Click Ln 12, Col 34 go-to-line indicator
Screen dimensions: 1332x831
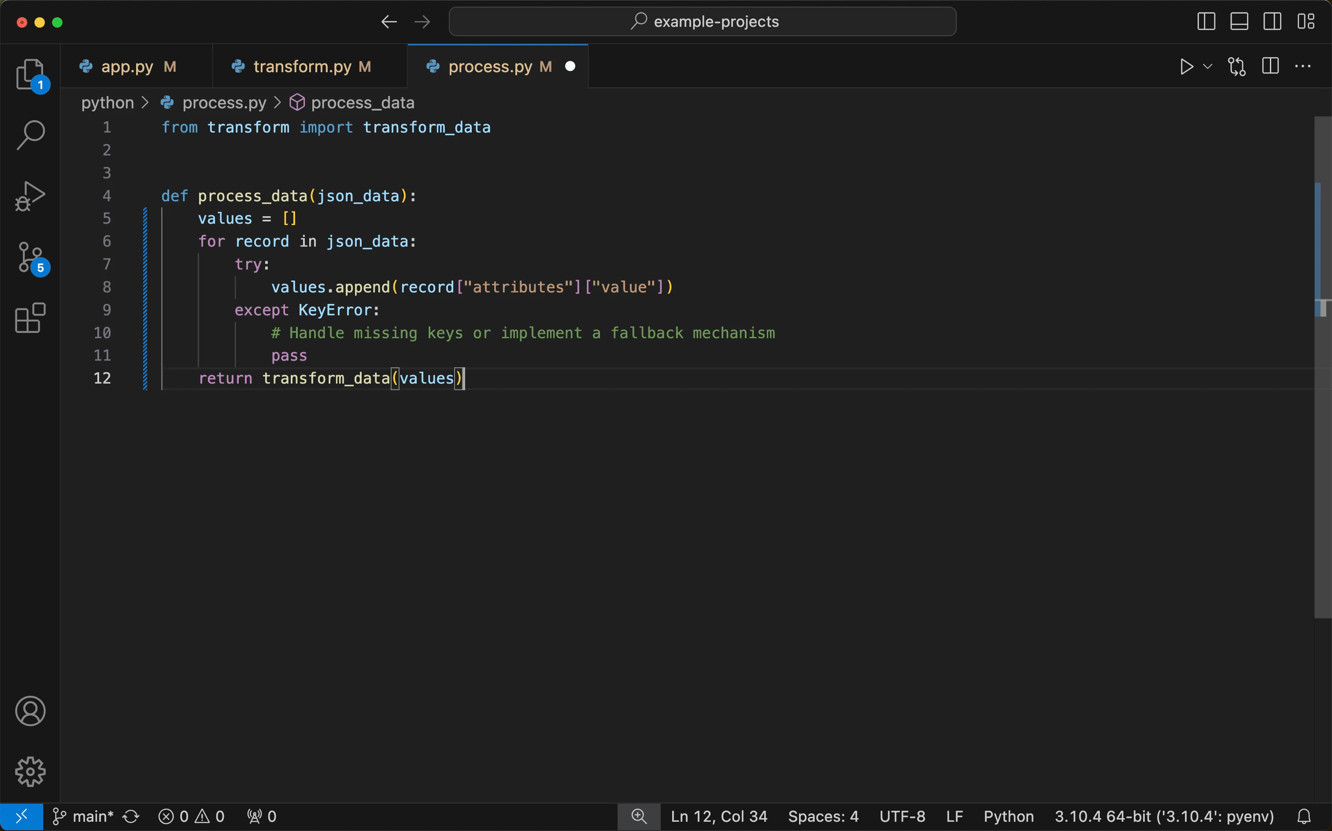718,816
